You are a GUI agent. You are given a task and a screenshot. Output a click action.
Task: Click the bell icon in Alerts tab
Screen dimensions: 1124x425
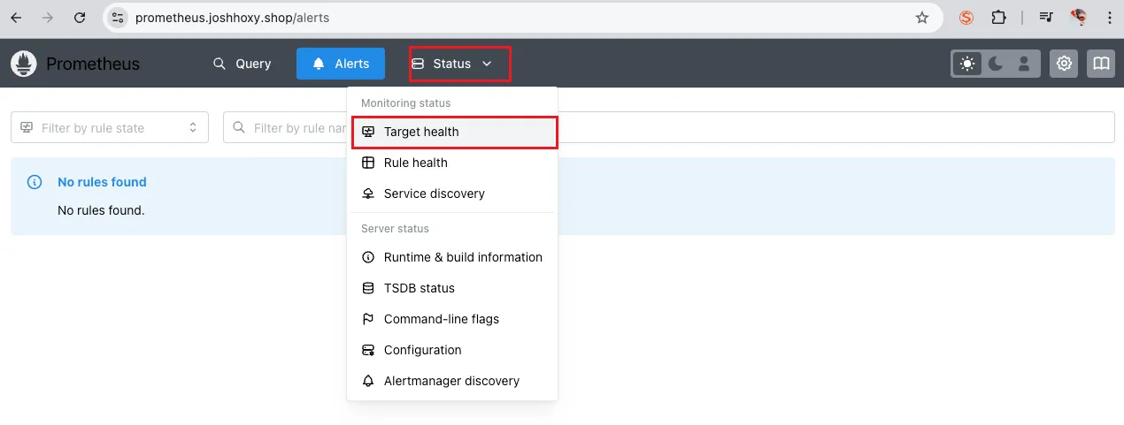tap(319, 64)
